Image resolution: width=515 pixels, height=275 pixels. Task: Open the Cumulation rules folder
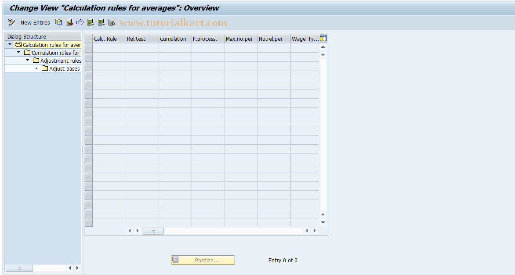point(27,53)
